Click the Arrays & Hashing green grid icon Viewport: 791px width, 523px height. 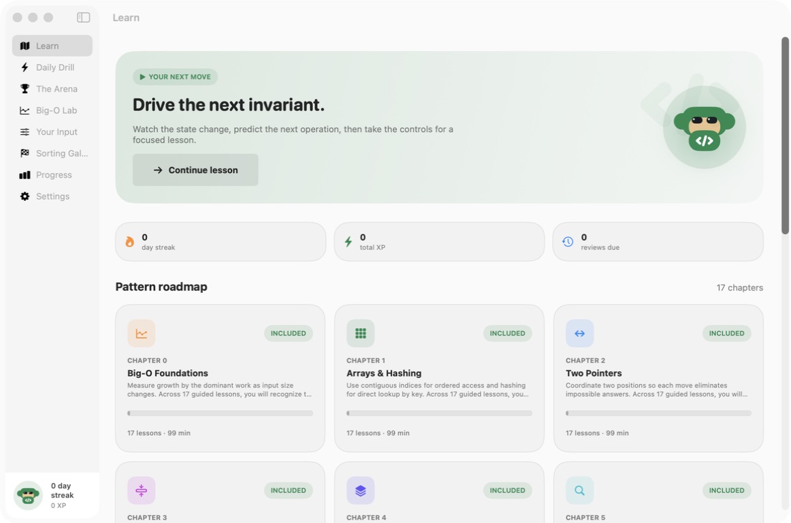coord(360,333)
